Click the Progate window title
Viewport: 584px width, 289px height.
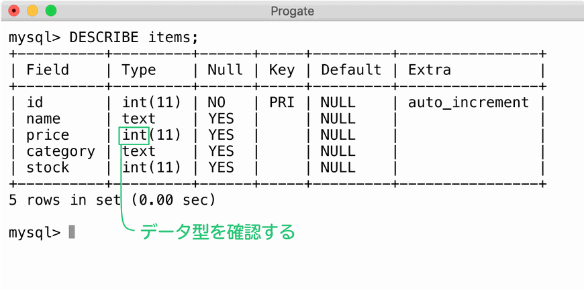coord(293,11)
